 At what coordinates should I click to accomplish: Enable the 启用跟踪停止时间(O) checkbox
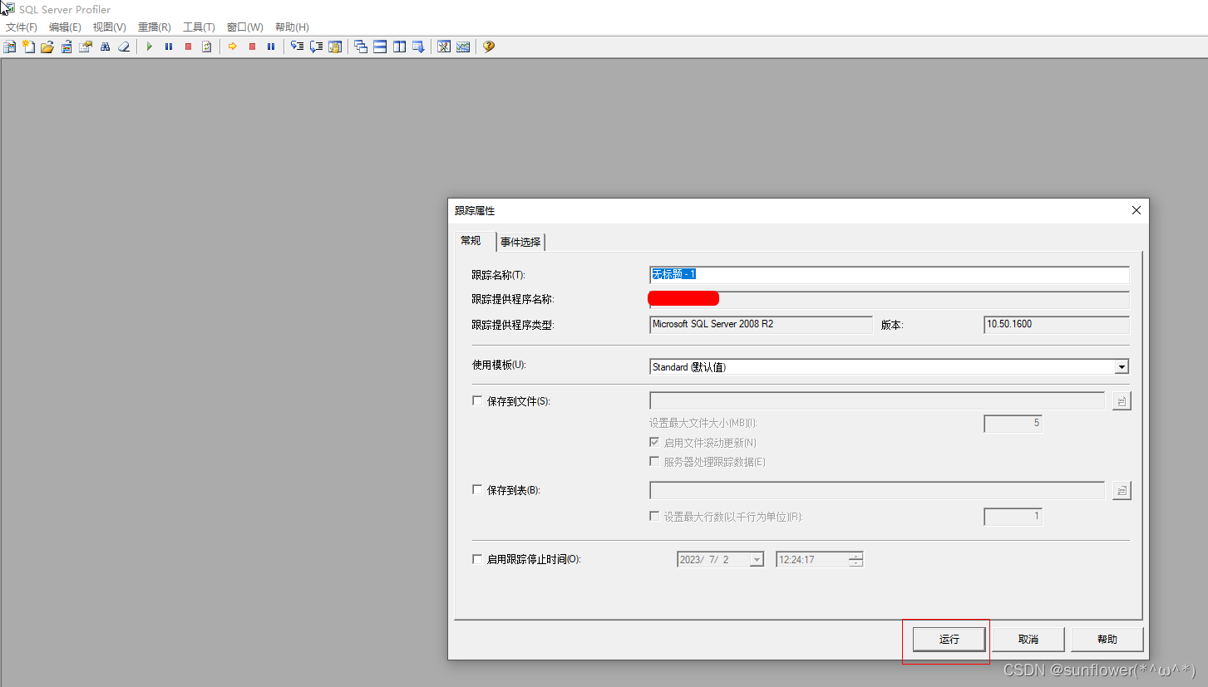[x=477, y=558]
